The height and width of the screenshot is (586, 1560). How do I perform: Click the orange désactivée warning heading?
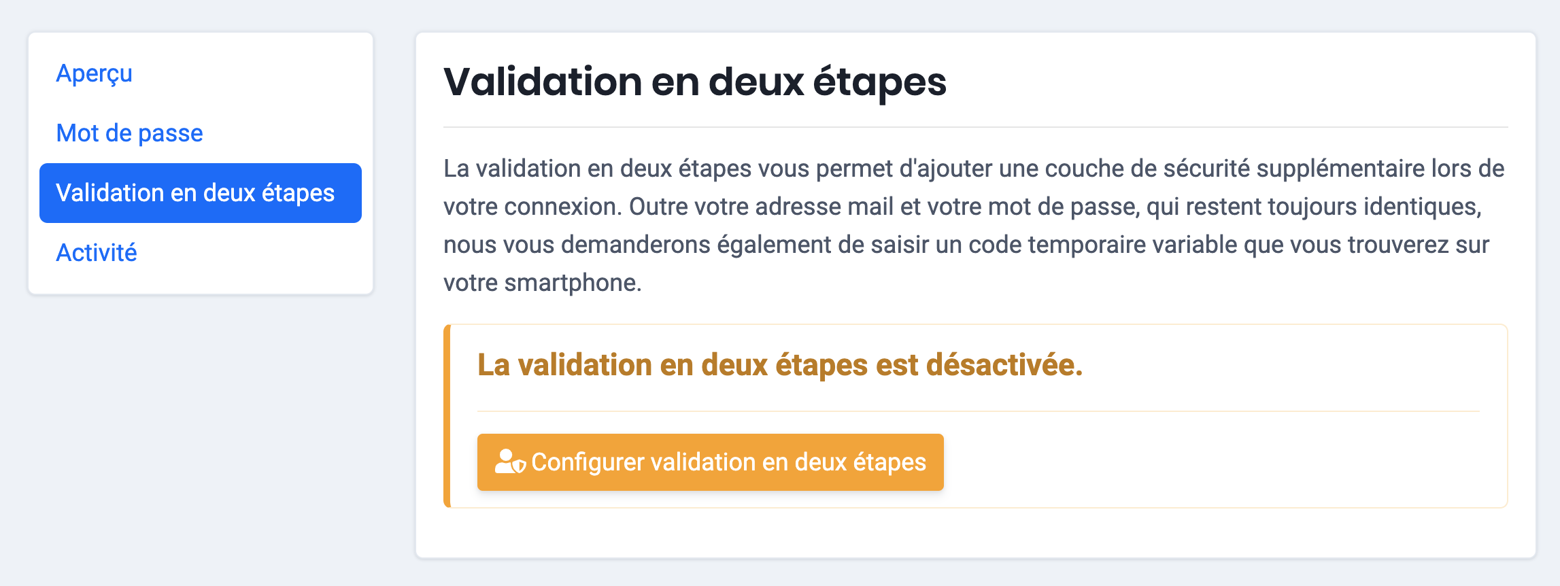pyautogui.click(x=779, y=365)
